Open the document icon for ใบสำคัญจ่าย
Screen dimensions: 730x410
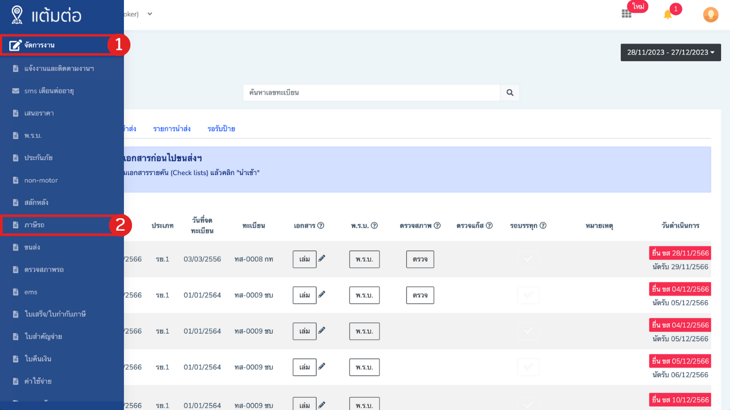[x=15, y=336]
